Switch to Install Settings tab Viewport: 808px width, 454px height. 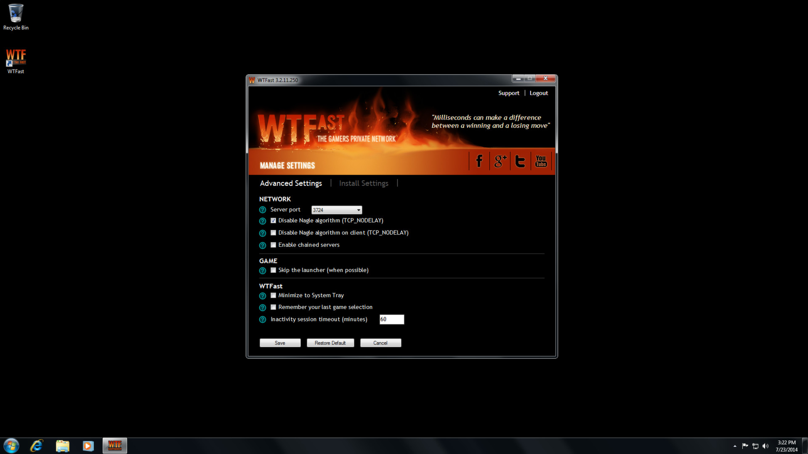click(x=364, y=183)
